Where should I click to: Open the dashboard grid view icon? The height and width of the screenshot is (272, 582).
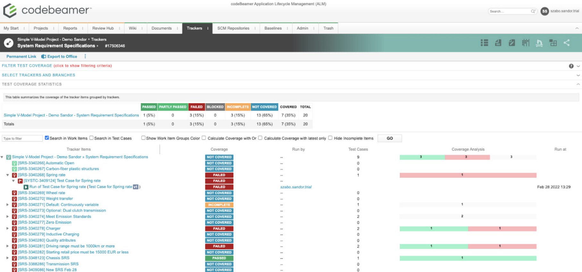tap(553, 43)
